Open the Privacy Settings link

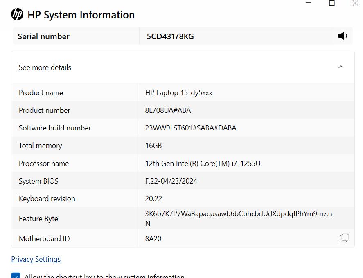36,259
